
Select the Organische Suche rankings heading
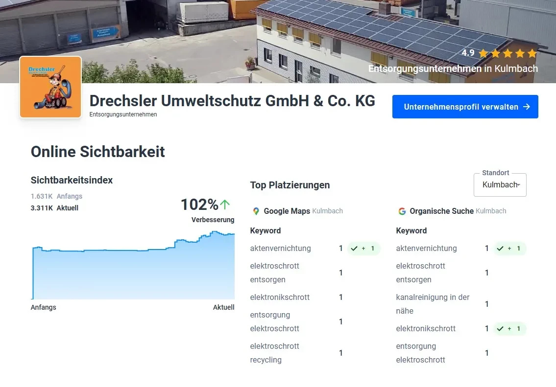coord(441,211)
